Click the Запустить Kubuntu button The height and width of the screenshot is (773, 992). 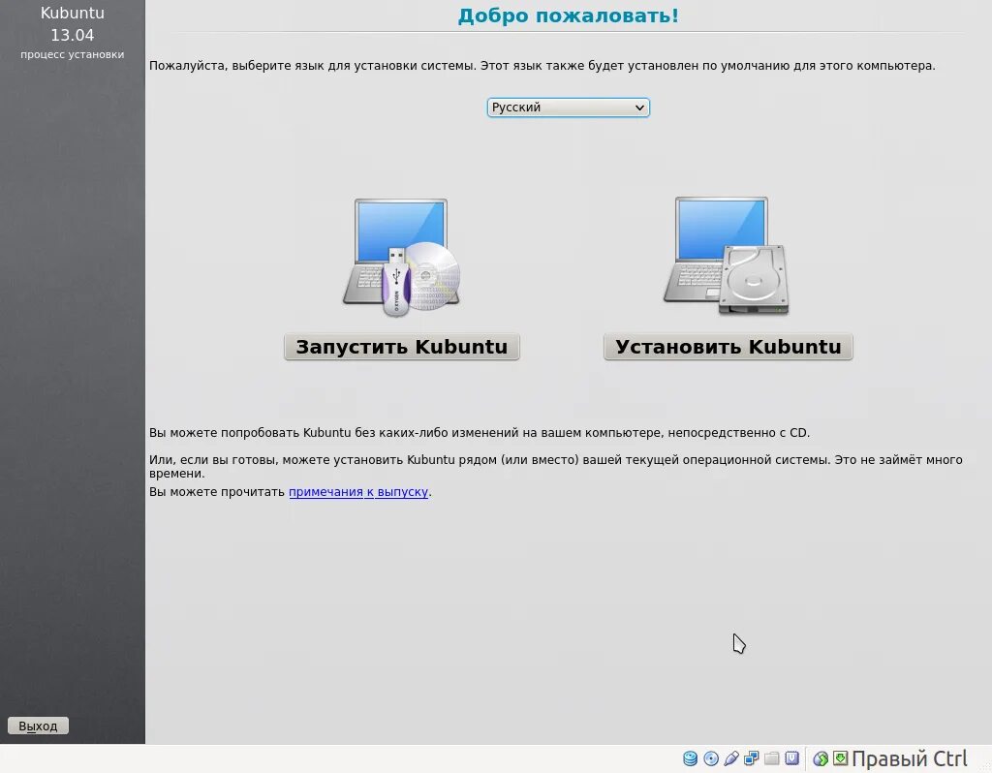point(402,348)
